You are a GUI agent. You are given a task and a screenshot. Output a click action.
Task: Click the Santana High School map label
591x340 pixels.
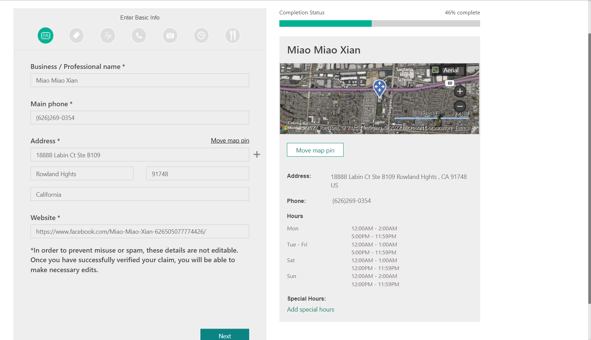click(405, 74)
